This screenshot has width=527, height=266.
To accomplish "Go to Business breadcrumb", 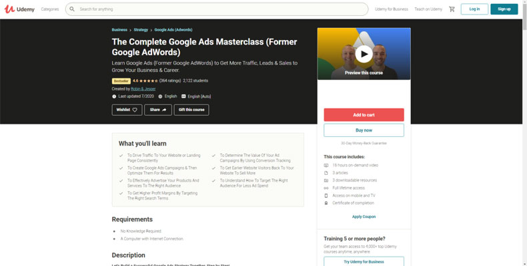I will pos(119,30).
